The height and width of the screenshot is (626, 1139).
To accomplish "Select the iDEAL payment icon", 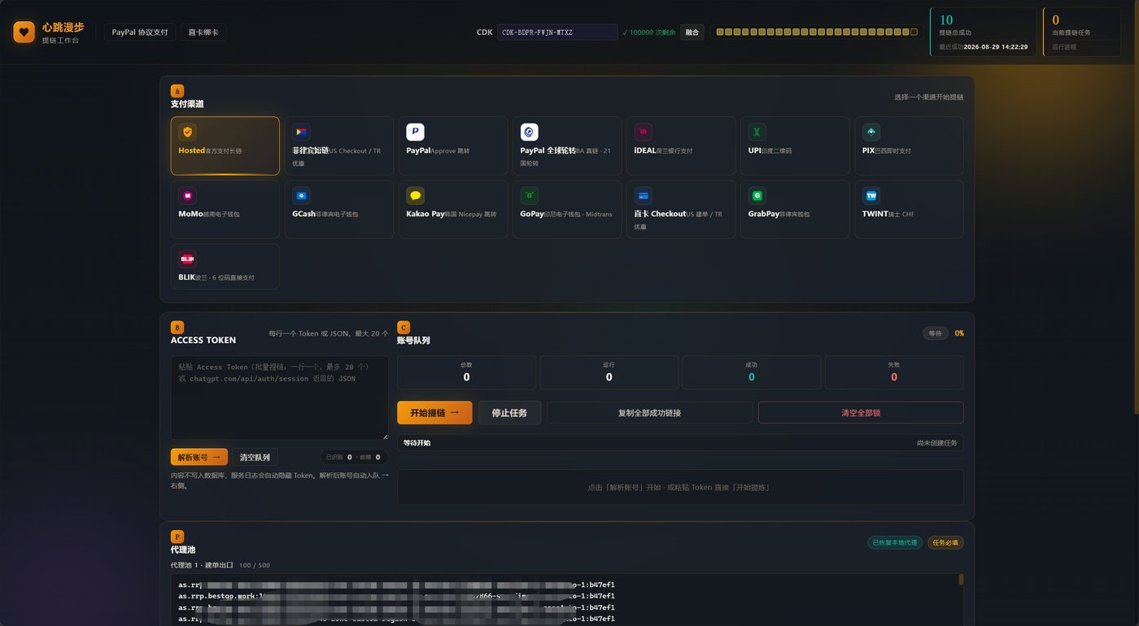I will coord(644,132).
